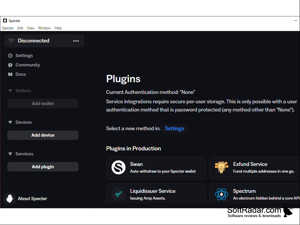Click the Wallets section label
Image resolution: width=300 pixels, height=225 pixels.
click(23, 91)
